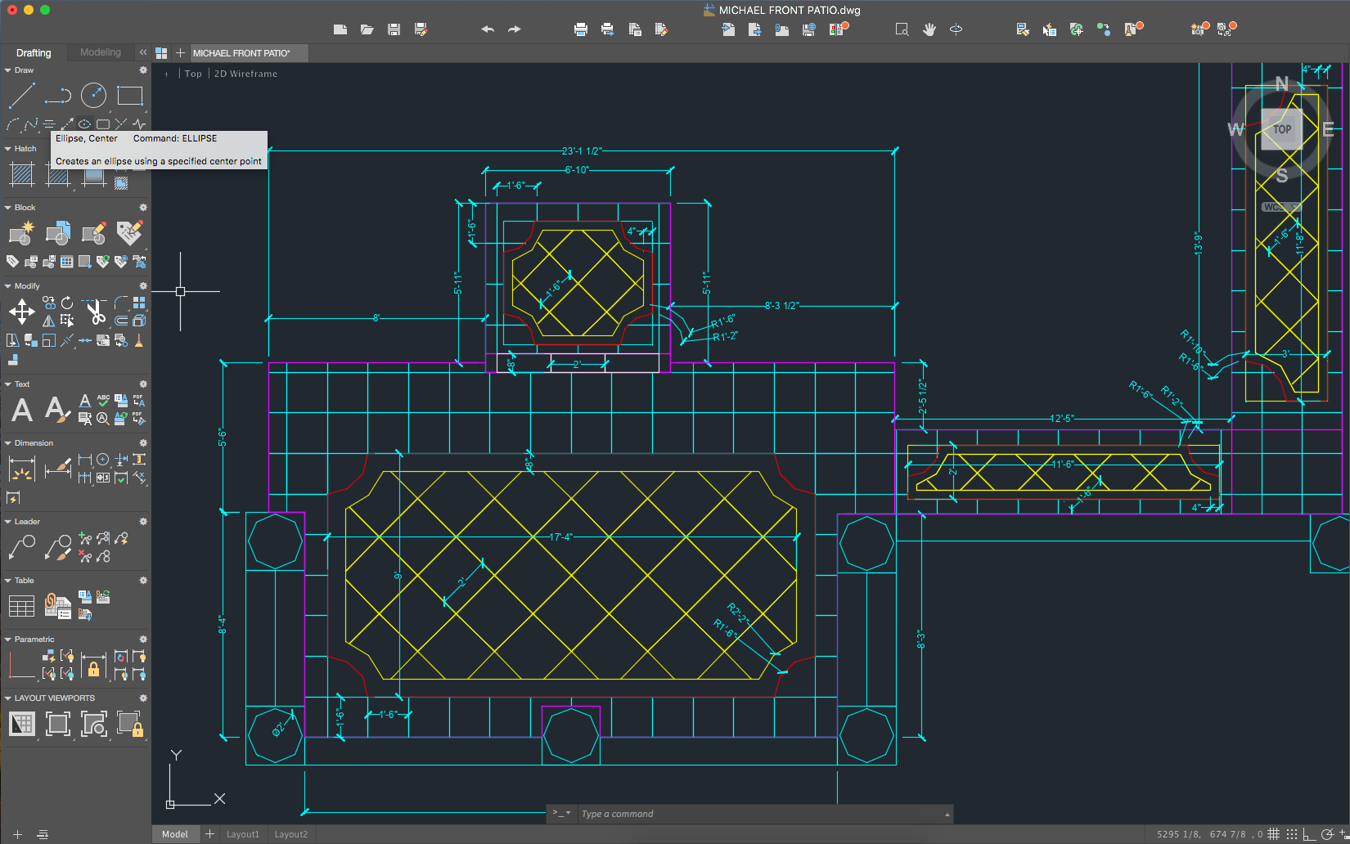Collapse the Modify panel
1350x844 pixels.
click(8, 286)
